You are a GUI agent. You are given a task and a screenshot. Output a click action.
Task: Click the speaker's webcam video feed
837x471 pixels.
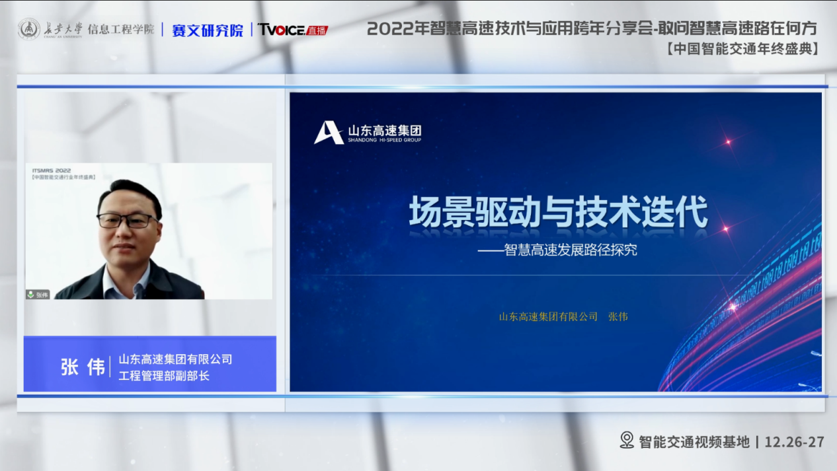[149, 231]
